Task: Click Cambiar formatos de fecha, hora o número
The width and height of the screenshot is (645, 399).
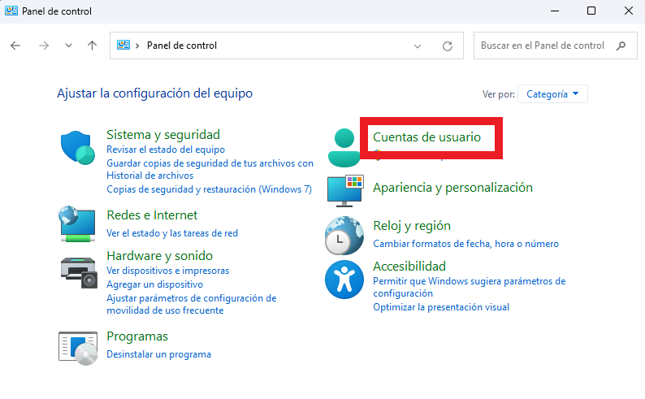Action: click(x=465, y=244)
